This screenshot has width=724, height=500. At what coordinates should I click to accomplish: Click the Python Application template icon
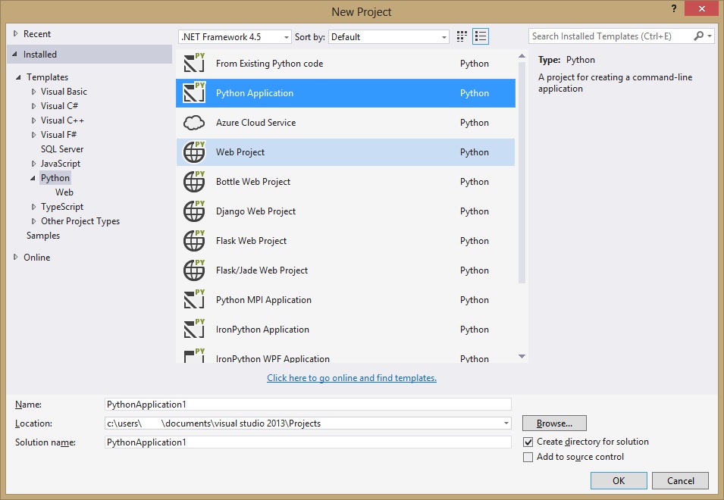(x=194, y=92)
